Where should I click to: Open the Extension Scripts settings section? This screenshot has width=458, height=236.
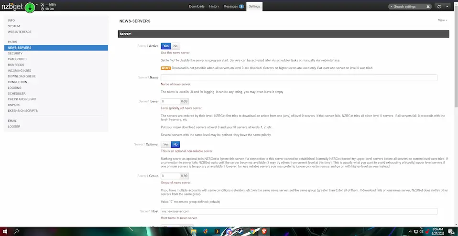(22, 111)
